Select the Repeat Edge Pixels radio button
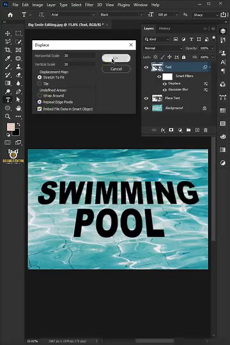 [x=40, y=102]
